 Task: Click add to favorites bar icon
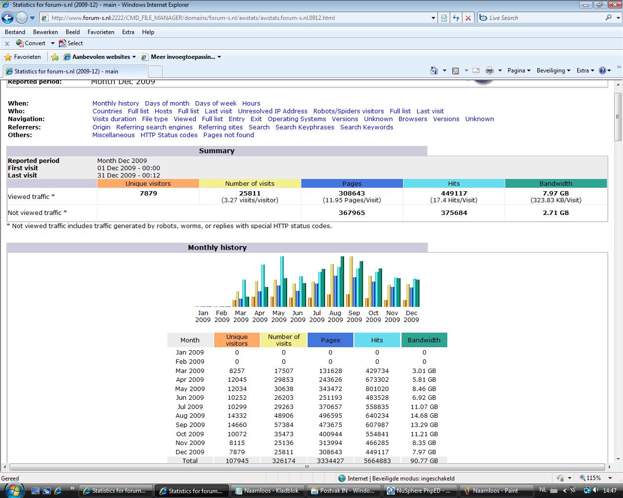[55, 57]
